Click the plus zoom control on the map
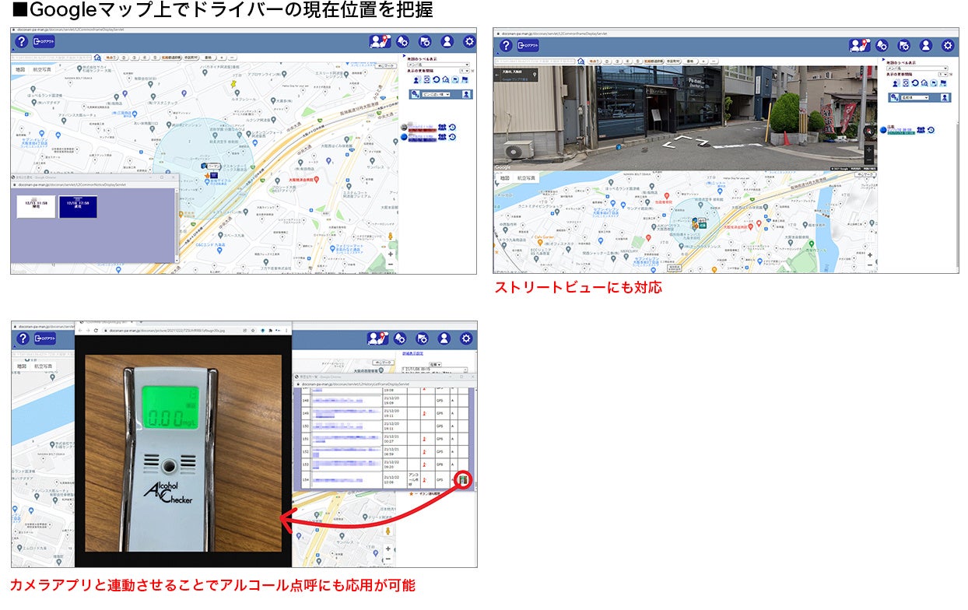 [391, 254]
